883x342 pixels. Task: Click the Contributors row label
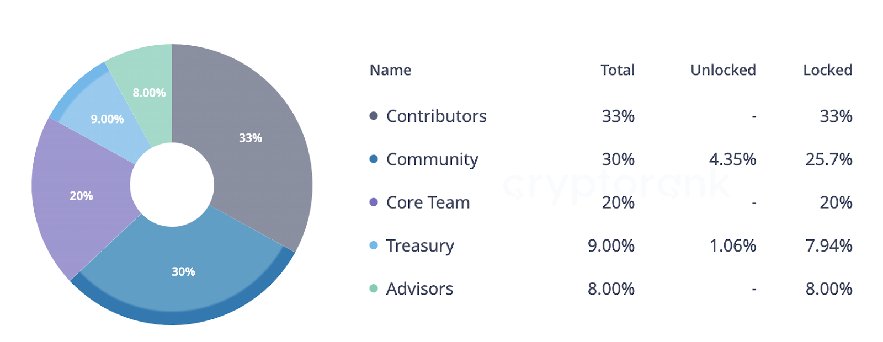pyautogui.click(x=436, y=116)
